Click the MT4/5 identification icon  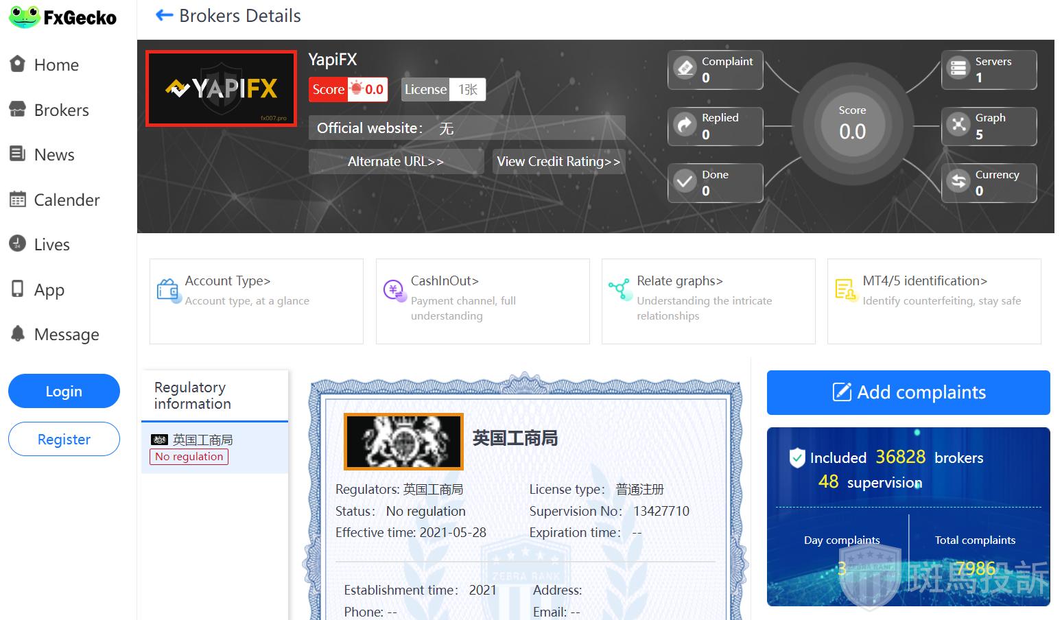pos(845,290)
